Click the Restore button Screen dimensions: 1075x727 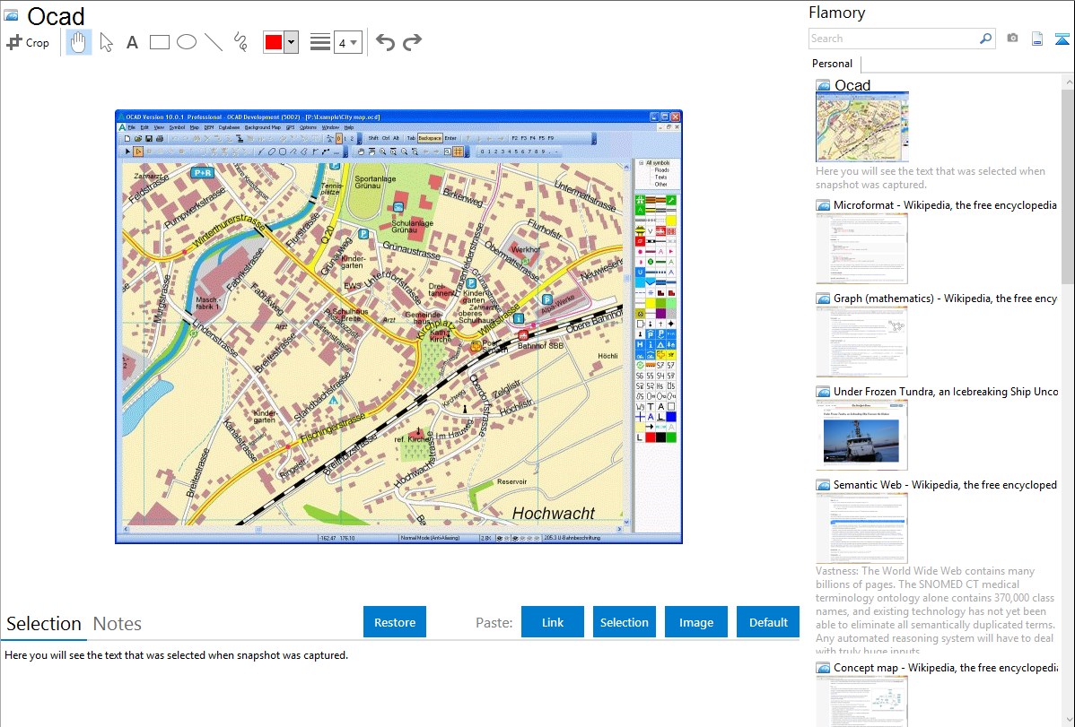(x=395, y=622)
